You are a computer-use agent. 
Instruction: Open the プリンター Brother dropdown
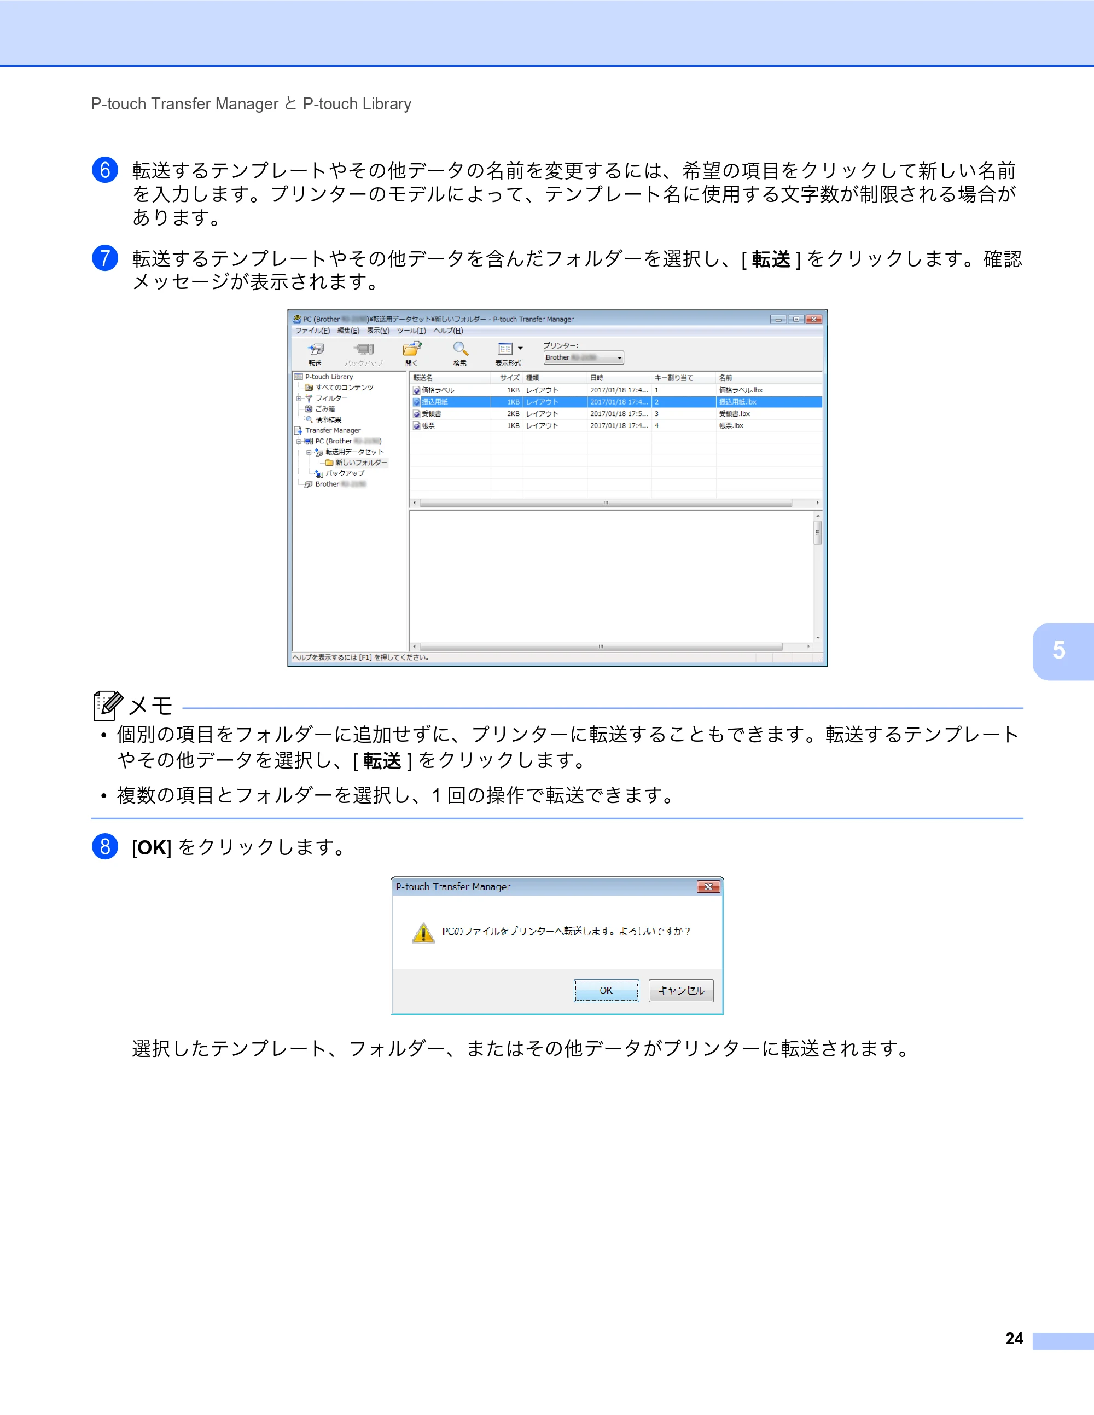[x=583, y=357]
